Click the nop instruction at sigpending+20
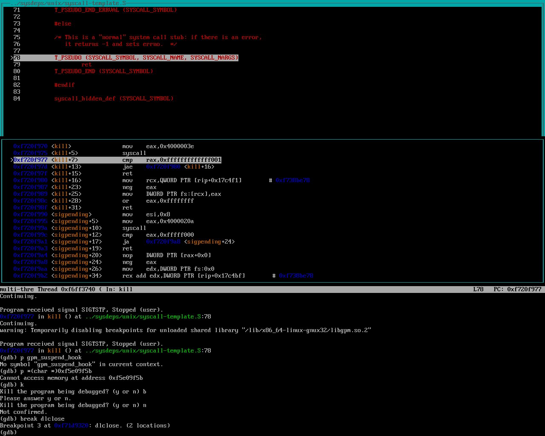 coord(127,255)
